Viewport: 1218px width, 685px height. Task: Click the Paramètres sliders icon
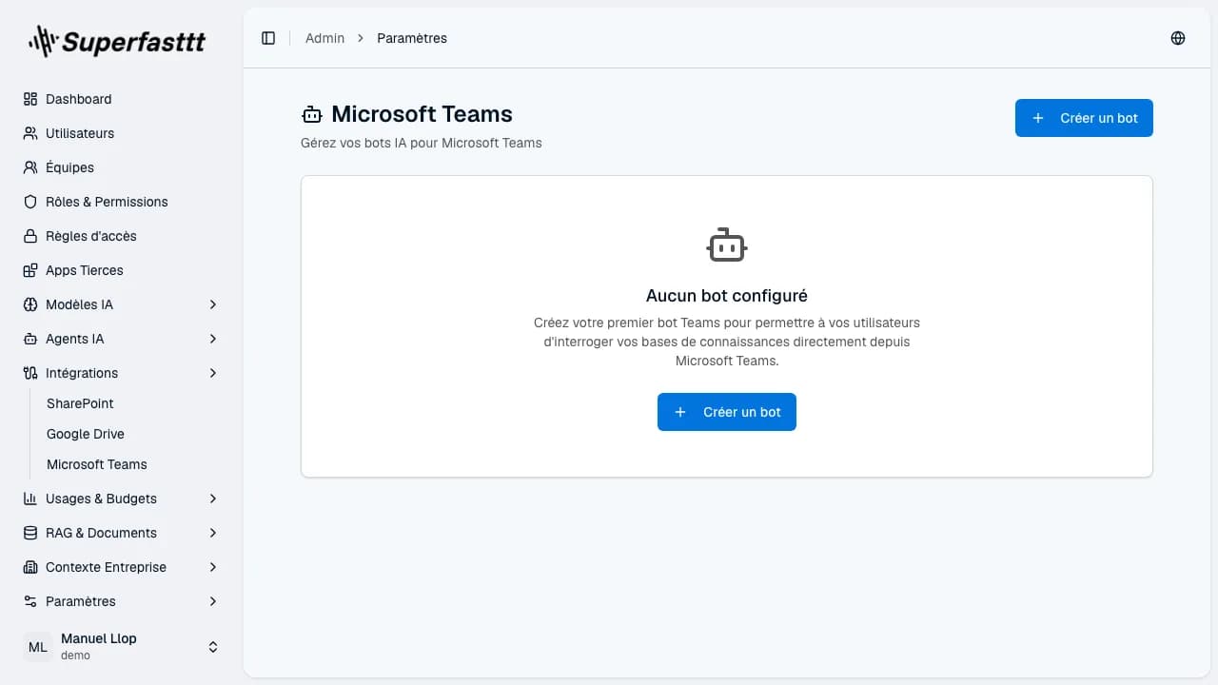pos(30,601)
